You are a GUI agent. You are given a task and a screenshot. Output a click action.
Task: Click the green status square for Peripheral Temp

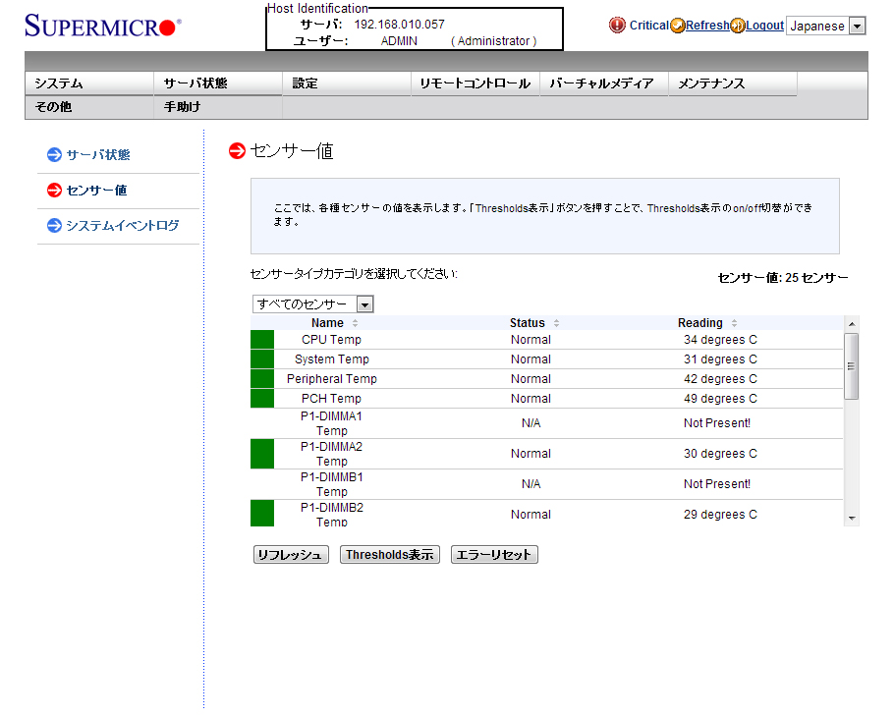click(x=262, y=379)
